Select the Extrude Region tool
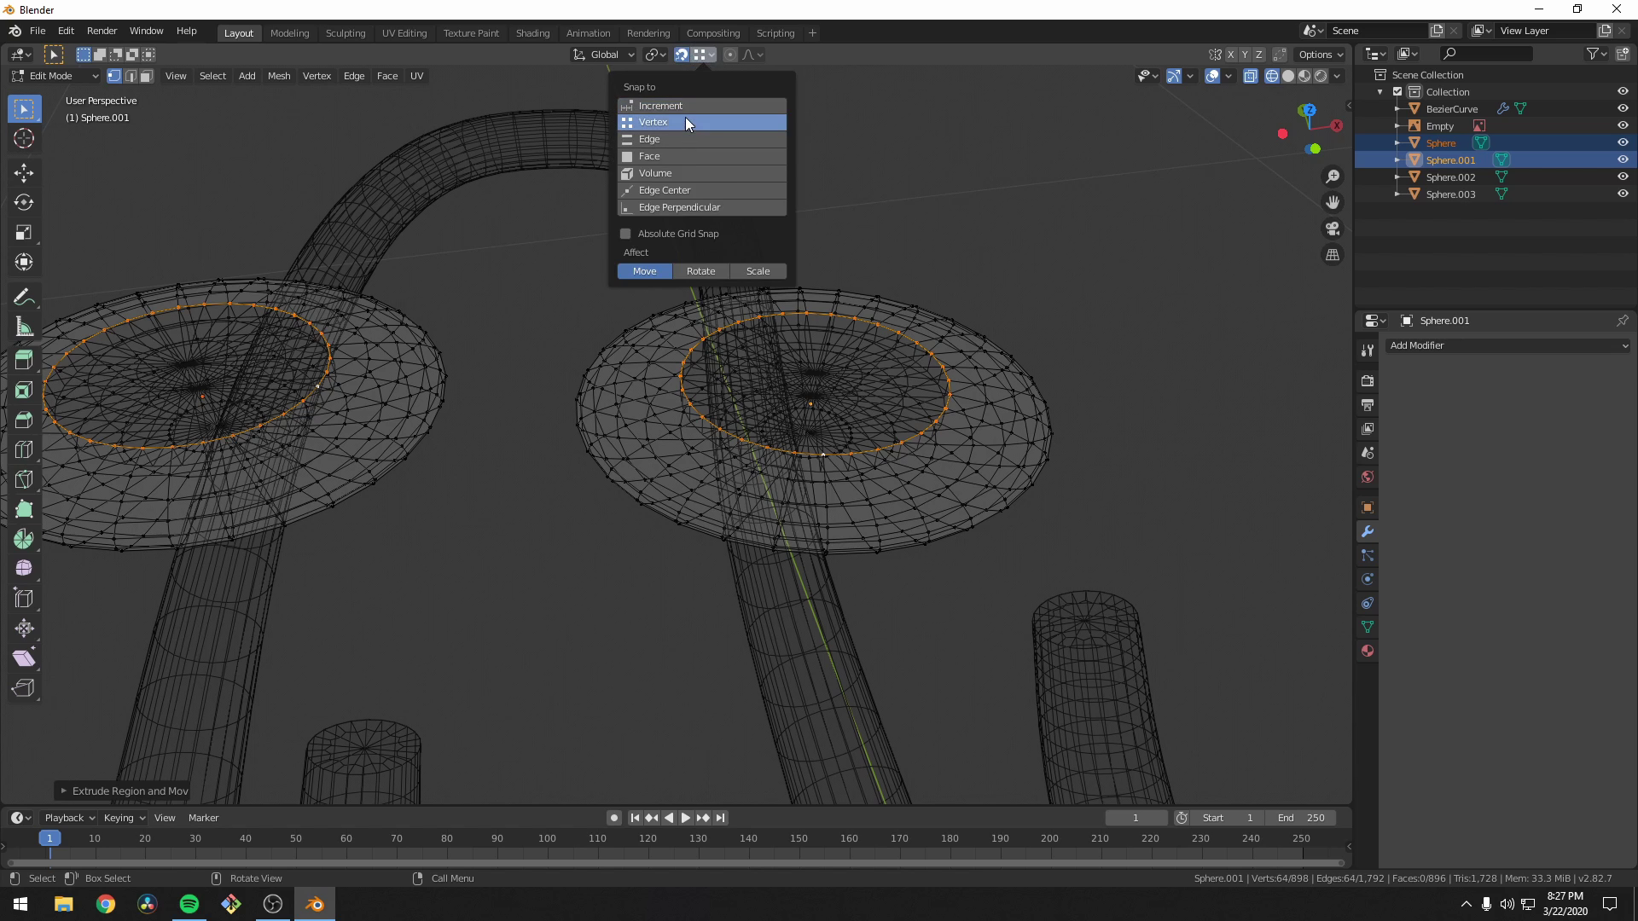The image size is (1638, 921). [24, 361]
